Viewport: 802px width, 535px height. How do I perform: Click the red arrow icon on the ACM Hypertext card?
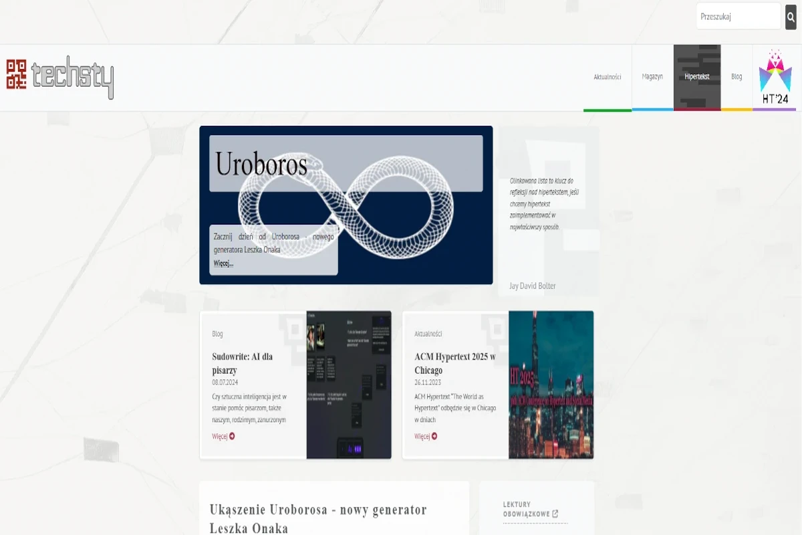point(435,436)
